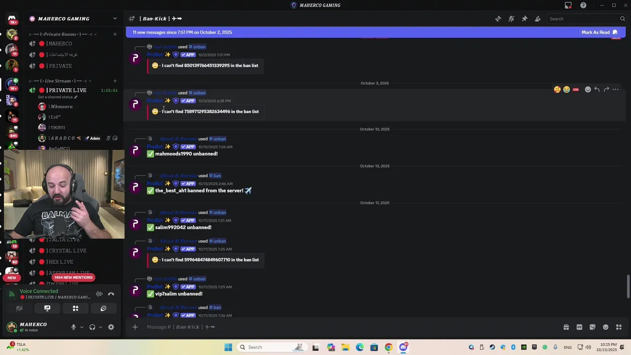This screenshot has width=631, height=355.
Task: Open user settings gear
Action: tap(111, 327)
